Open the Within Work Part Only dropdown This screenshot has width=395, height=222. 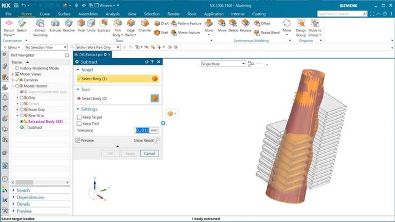click(x=98, y=47)
